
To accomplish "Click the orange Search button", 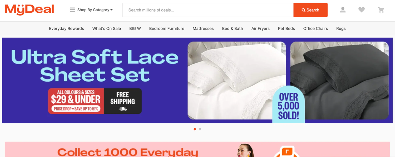I will pos(310,10).
